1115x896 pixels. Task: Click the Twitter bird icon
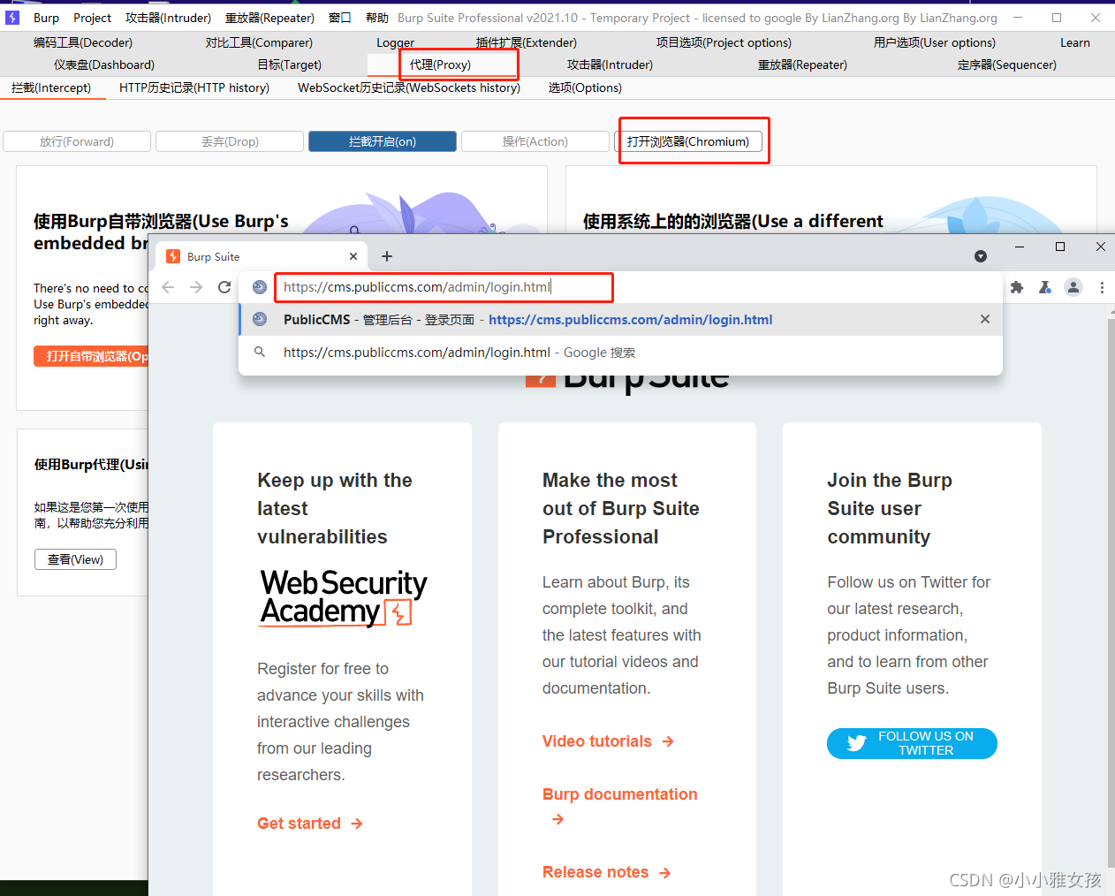[x=856, y=743]
